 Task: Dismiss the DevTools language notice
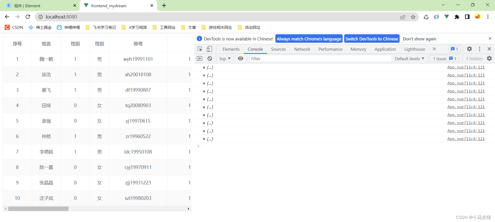pos(490,39)
